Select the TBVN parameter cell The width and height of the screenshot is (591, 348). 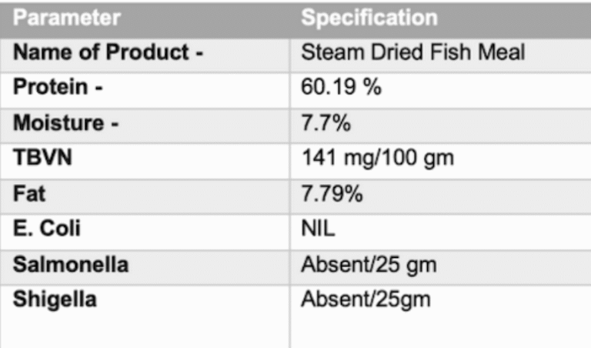(41, 158)
